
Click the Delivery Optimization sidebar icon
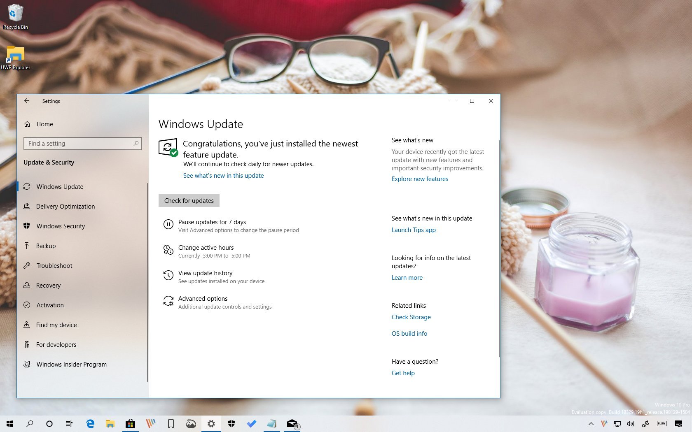click(x=27, y=206)
